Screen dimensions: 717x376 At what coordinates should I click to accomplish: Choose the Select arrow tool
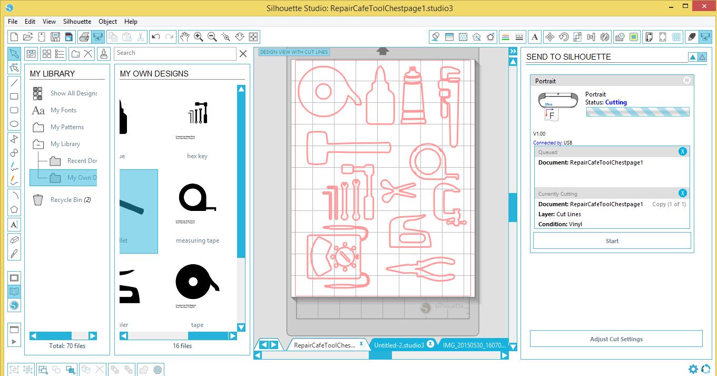(14, 53)
